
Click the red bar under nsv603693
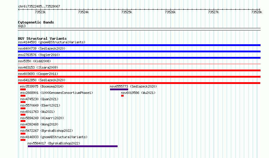pyautogui.click(x=139, y=77)
